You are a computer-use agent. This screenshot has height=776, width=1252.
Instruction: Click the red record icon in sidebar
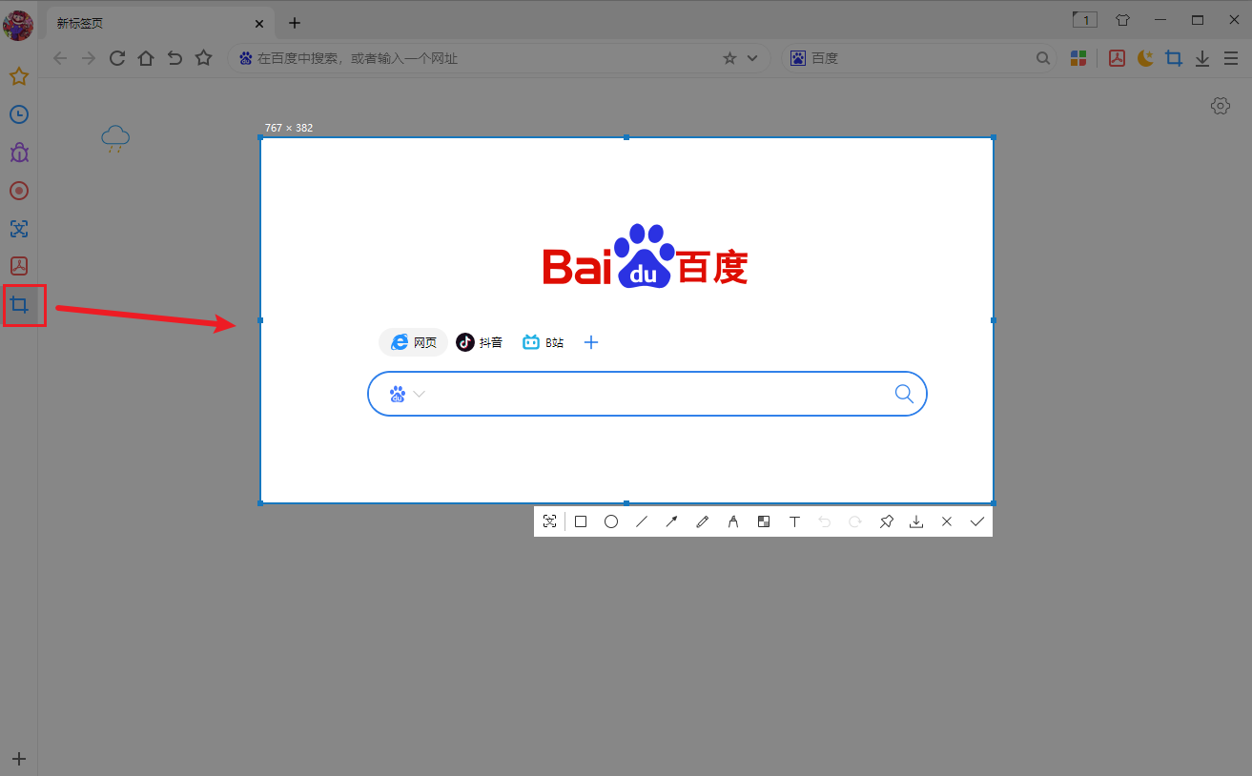pos(19,191)
